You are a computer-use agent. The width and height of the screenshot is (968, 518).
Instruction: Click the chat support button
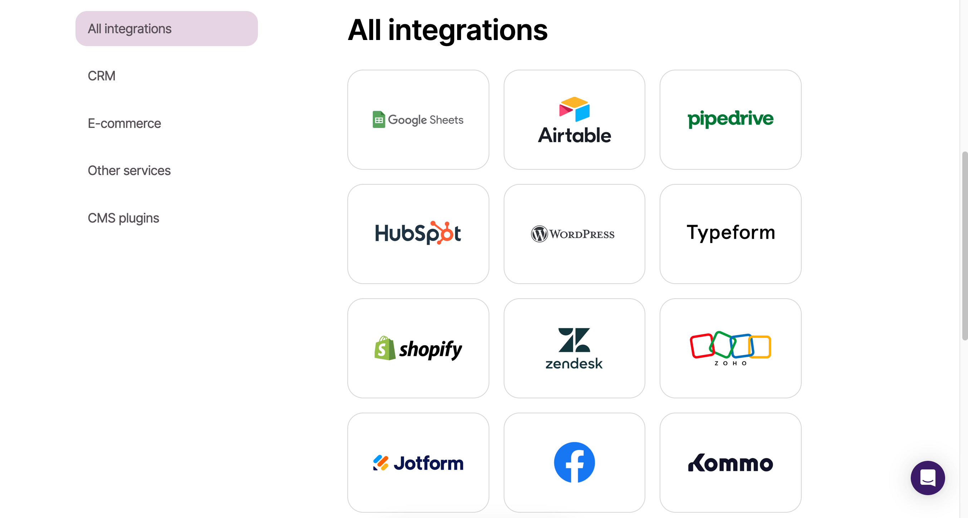(928, 477)
